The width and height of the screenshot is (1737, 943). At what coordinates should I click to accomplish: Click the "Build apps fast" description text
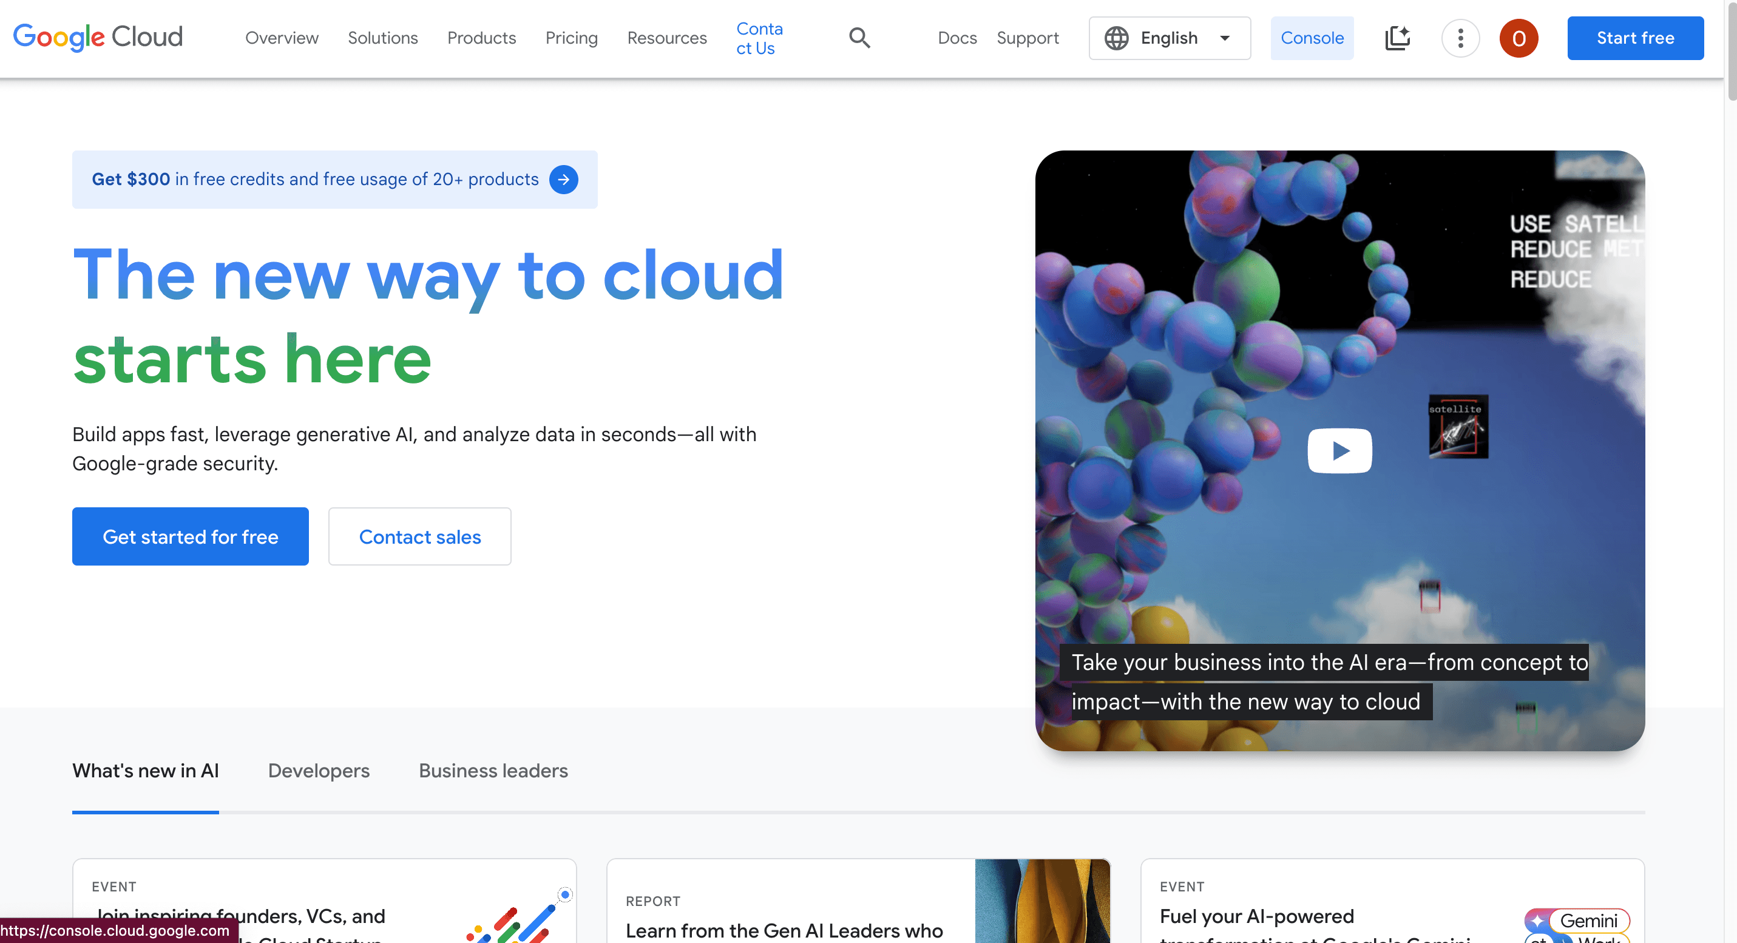point(414,449)
